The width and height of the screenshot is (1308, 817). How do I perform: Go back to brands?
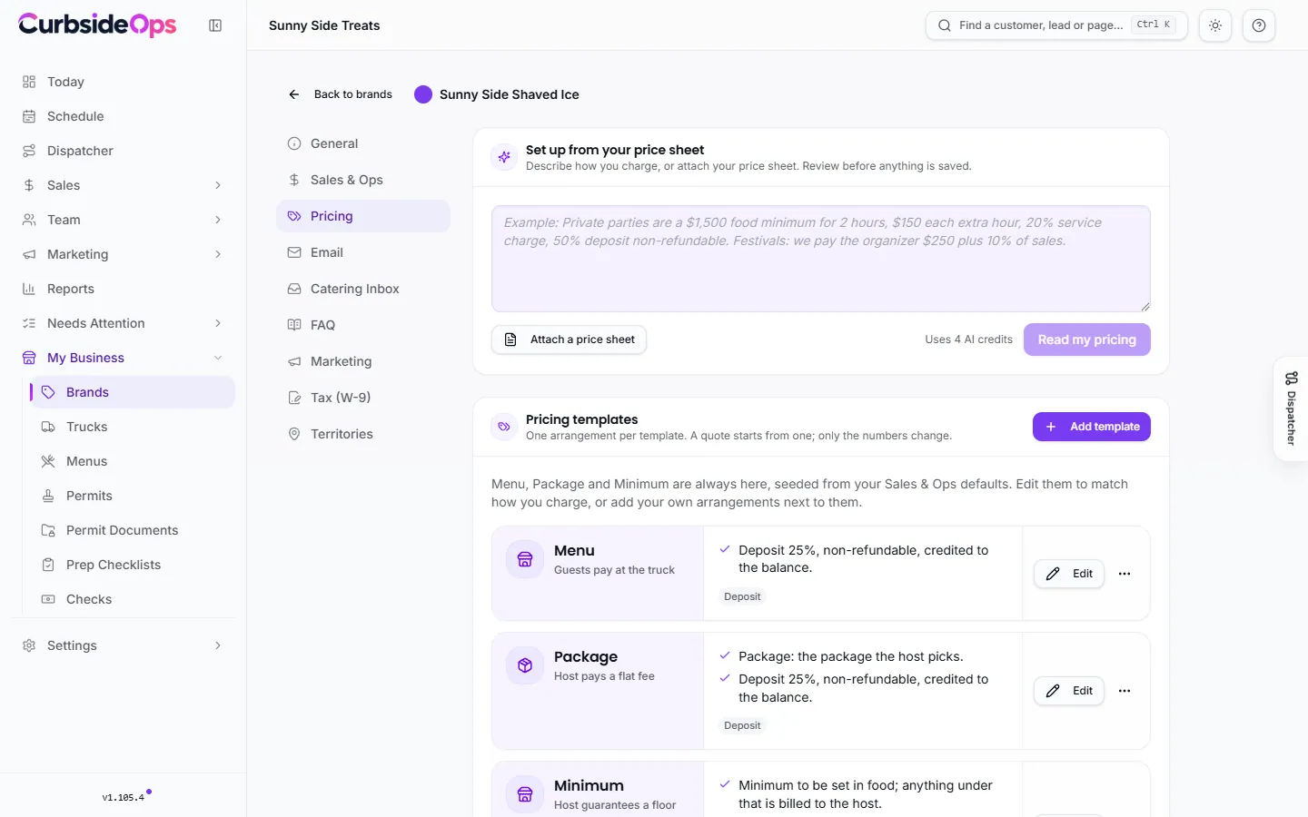pyautogui.click(x=341, y=94)
